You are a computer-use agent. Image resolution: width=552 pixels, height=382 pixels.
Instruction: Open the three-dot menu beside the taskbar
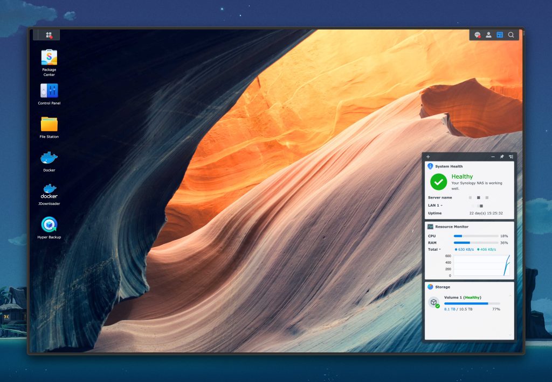524,33
